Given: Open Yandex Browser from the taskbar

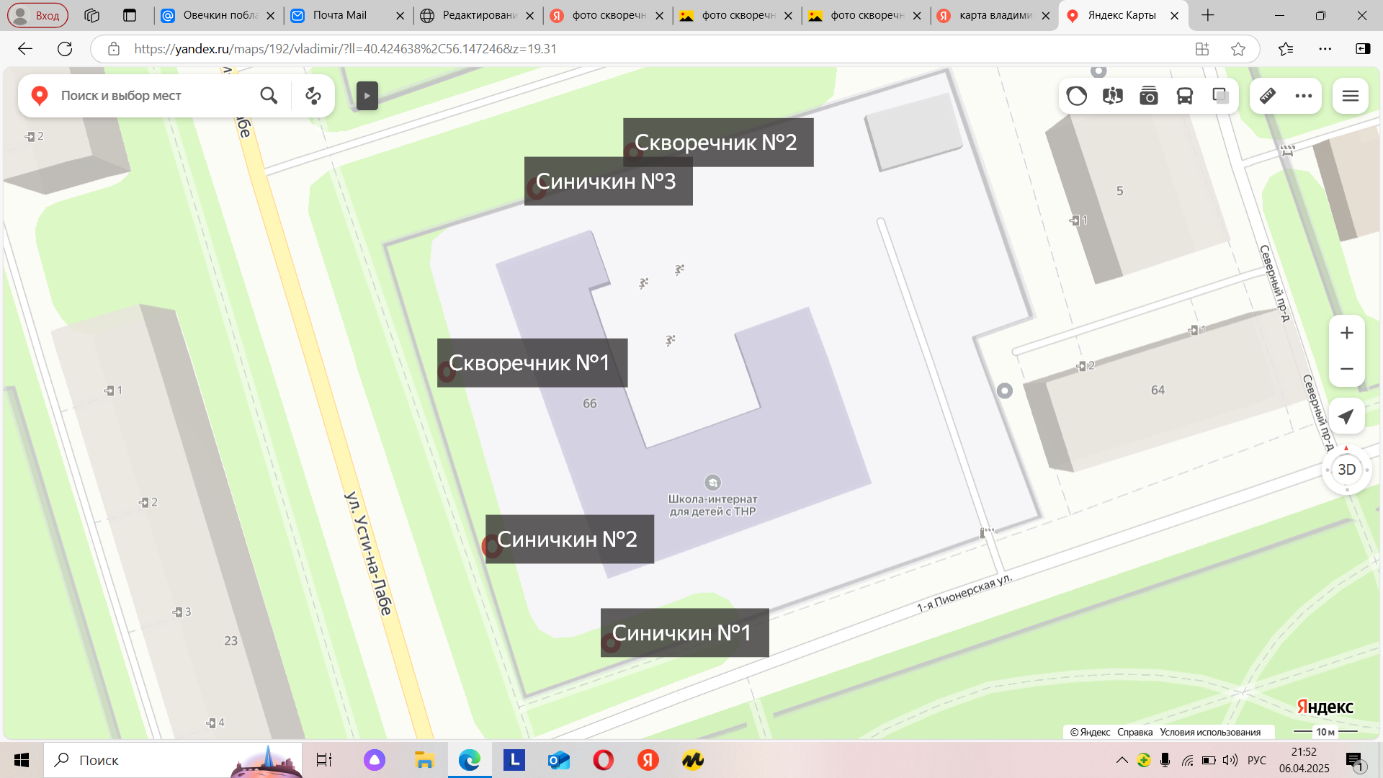Looking at the screenshot, I should (x=648, y=760).
